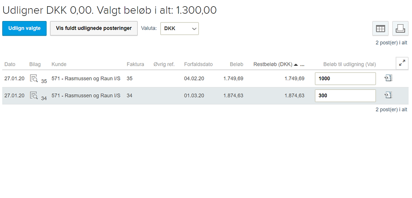Sort by the Dato column header
The width and height of the screenshot is (412, 198).
[10, 64]
